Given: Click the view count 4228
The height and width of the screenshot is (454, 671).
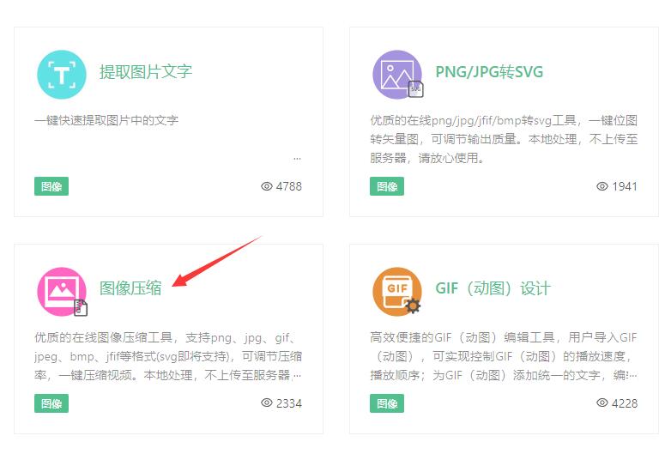Looking at the screenshot, I should pyautogui.click(x=625, y=403).
